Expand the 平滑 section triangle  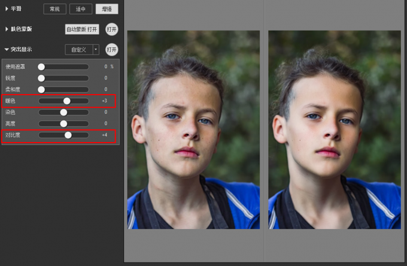tap(7, 9)
